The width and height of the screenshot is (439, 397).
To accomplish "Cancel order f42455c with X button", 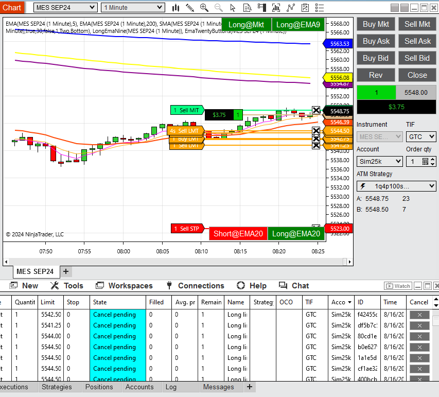I will pos(419,315).
